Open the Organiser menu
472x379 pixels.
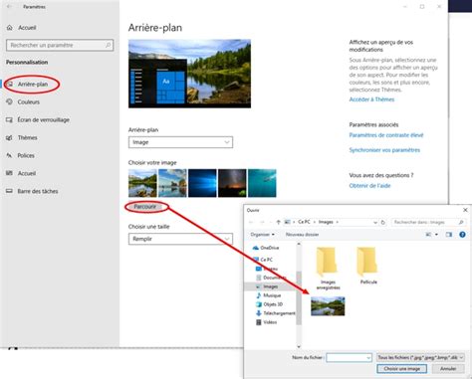262,235
